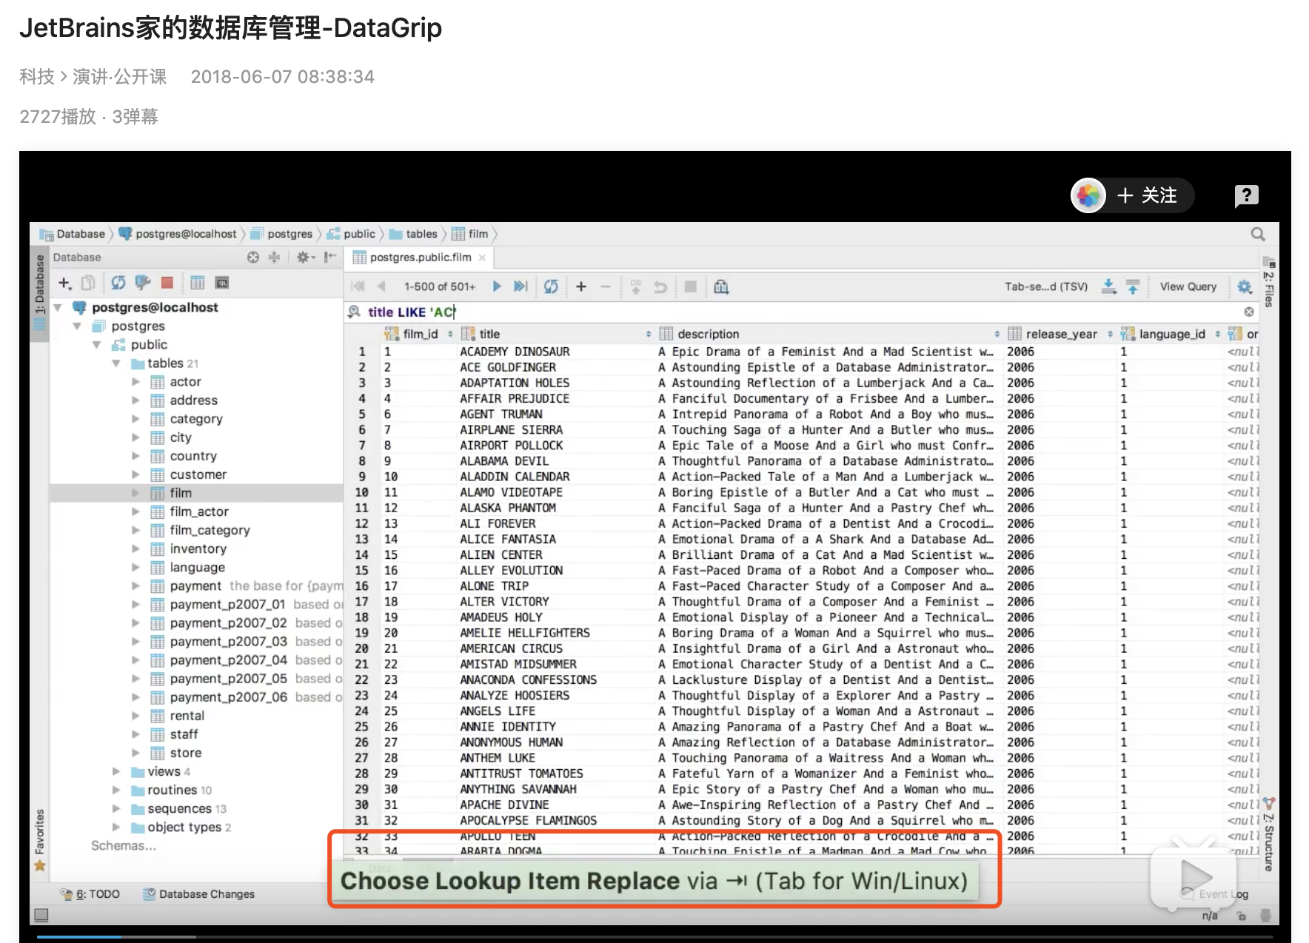
Task: Open the Tab-separated (TSV) format dropdown
Action: pos(1045,286)
